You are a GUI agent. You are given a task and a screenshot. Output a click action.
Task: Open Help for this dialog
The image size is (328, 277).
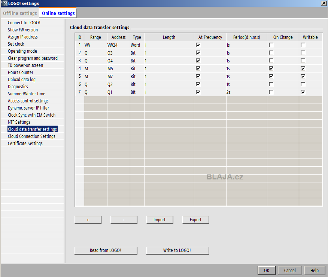point(315,270)
